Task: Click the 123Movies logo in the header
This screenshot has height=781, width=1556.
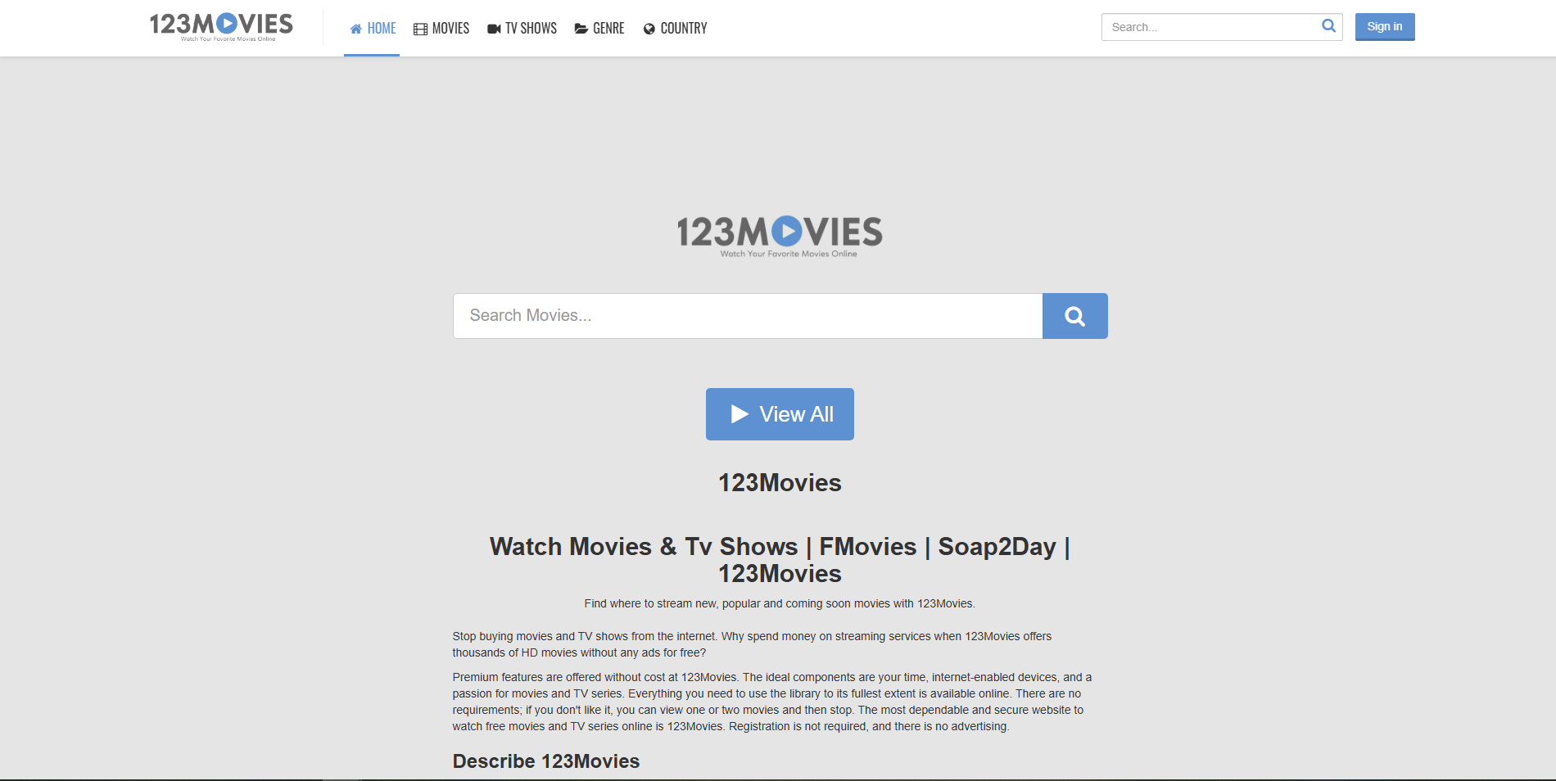Action: click(219, 25)
